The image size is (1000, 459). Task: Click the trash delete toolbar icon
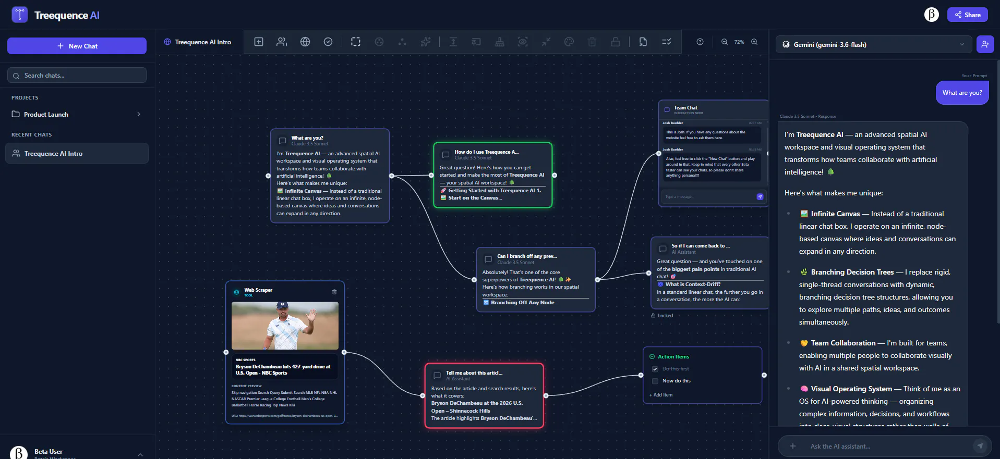click(x=592, y=42)
